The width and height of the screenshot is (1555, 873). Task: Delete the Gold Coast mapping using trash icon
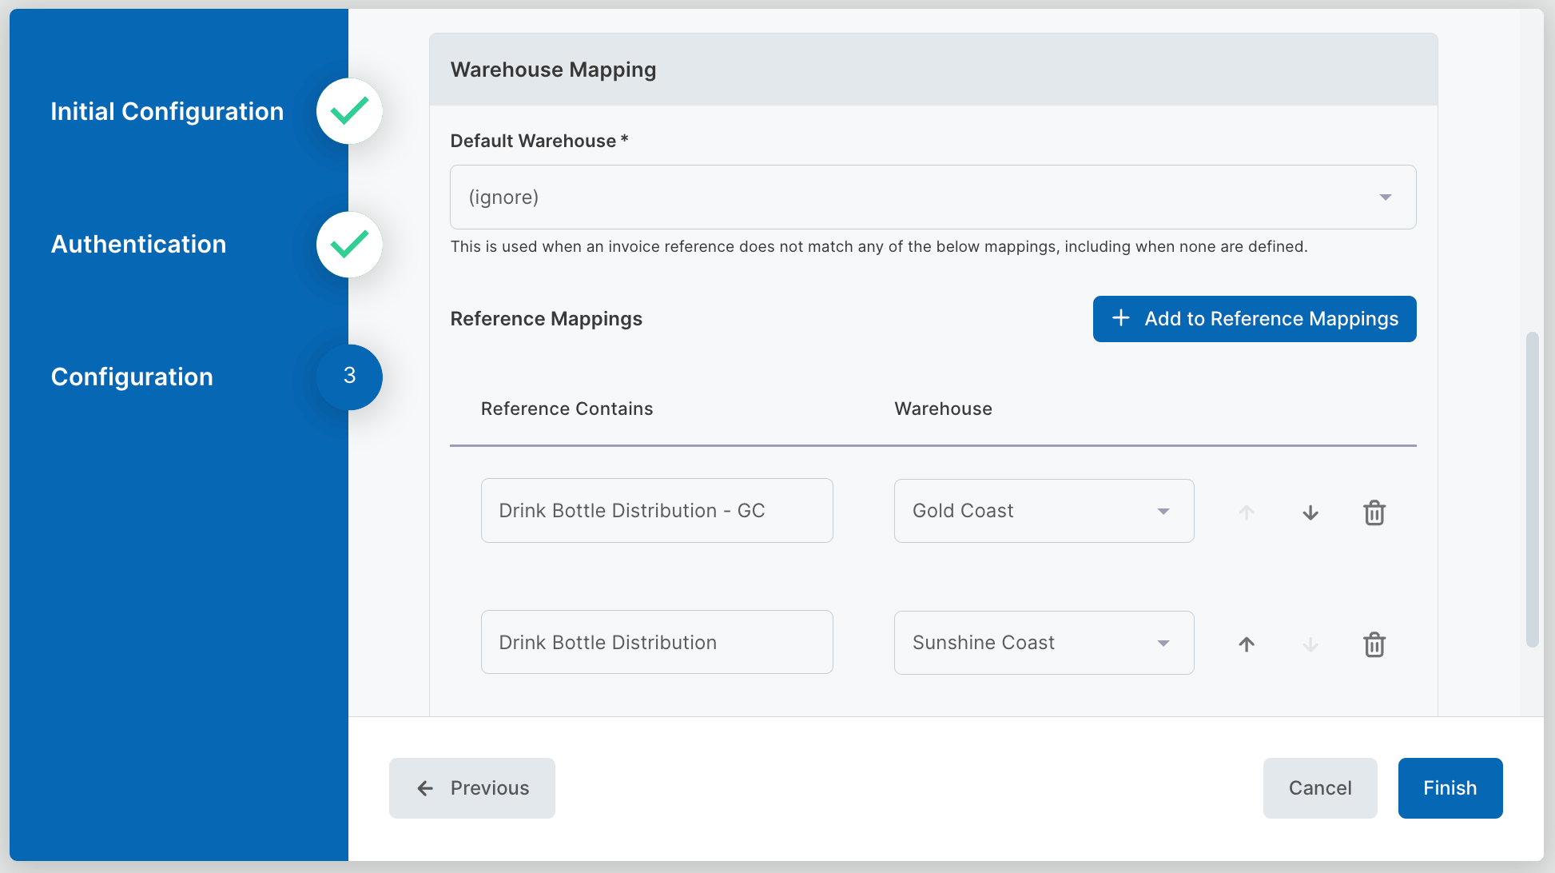[1374, 512]
